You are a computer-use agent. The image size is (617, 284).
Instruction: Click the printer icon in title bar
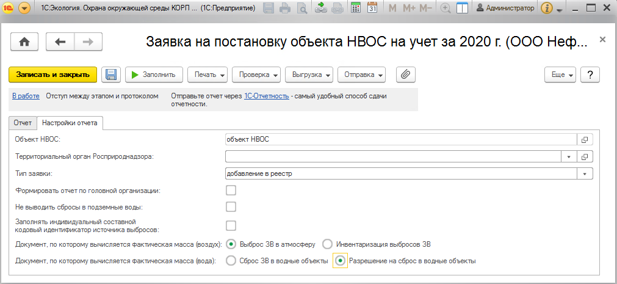tap(286, 7)
